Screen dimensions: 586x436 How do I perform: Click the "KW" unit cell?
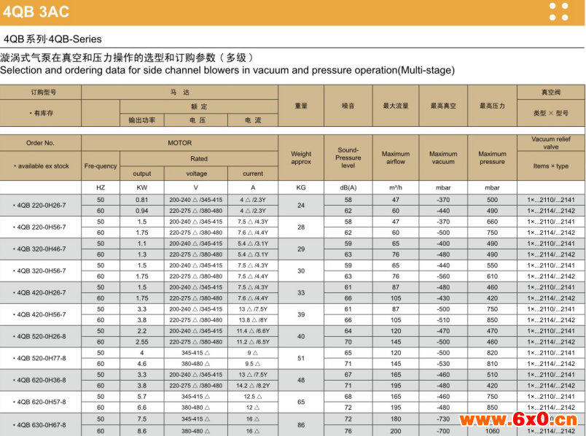(142, 187)
